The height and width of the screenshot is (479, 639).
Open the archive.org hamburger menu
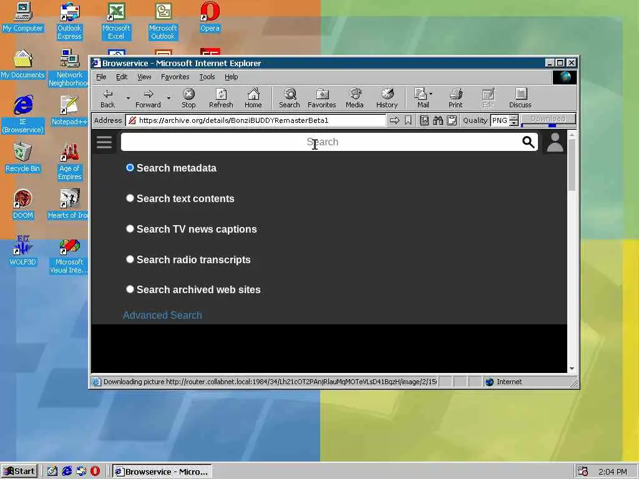click(104, 142)
